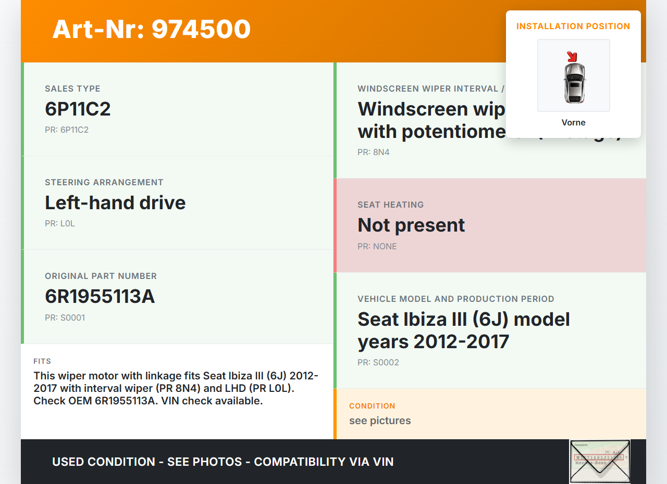Click original part number 6R1955113A

coord(100,296)
